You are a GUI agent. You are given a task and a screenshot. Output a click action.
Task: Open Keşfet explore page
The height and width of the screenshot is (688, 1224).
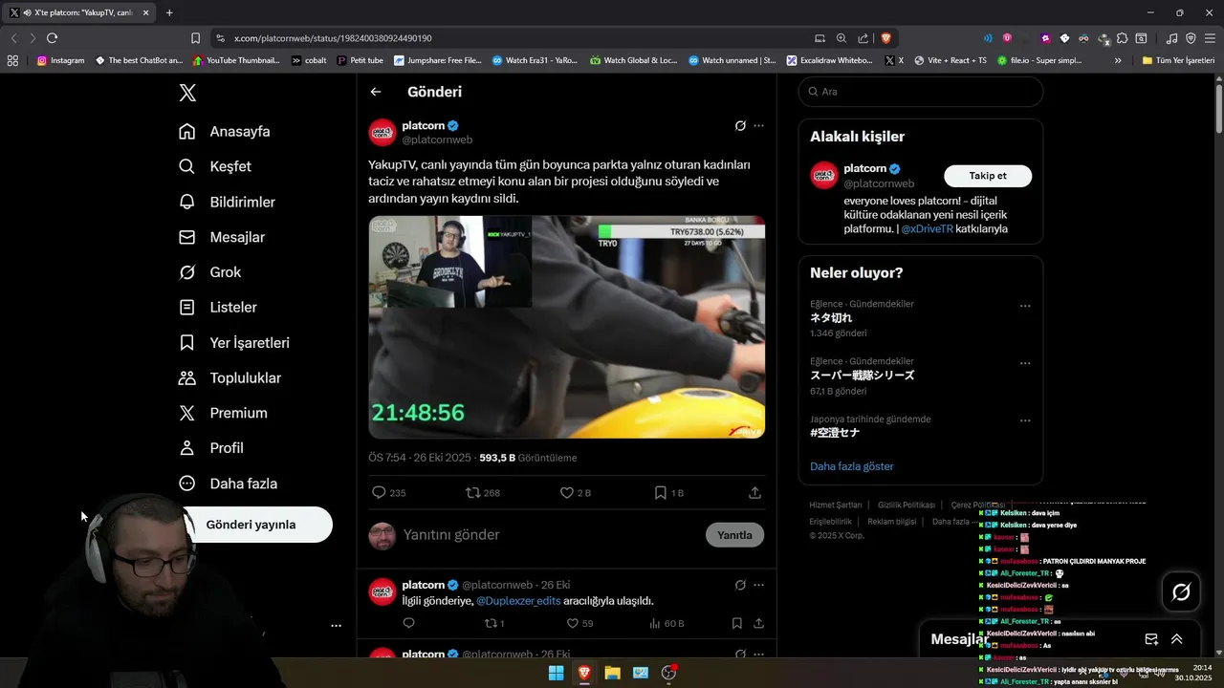(x=215, y=166)
